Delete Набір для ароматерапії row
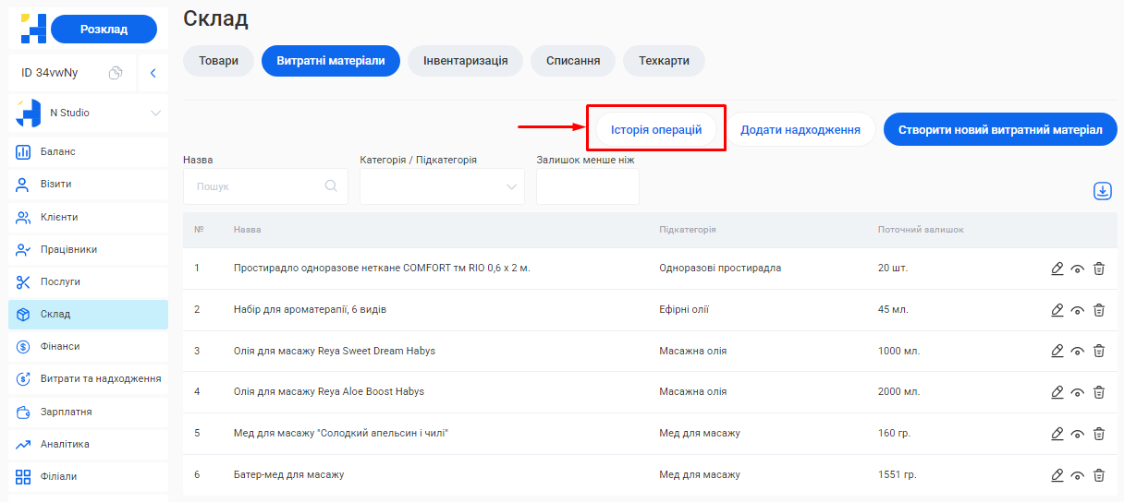 [x=1099, y=310]
